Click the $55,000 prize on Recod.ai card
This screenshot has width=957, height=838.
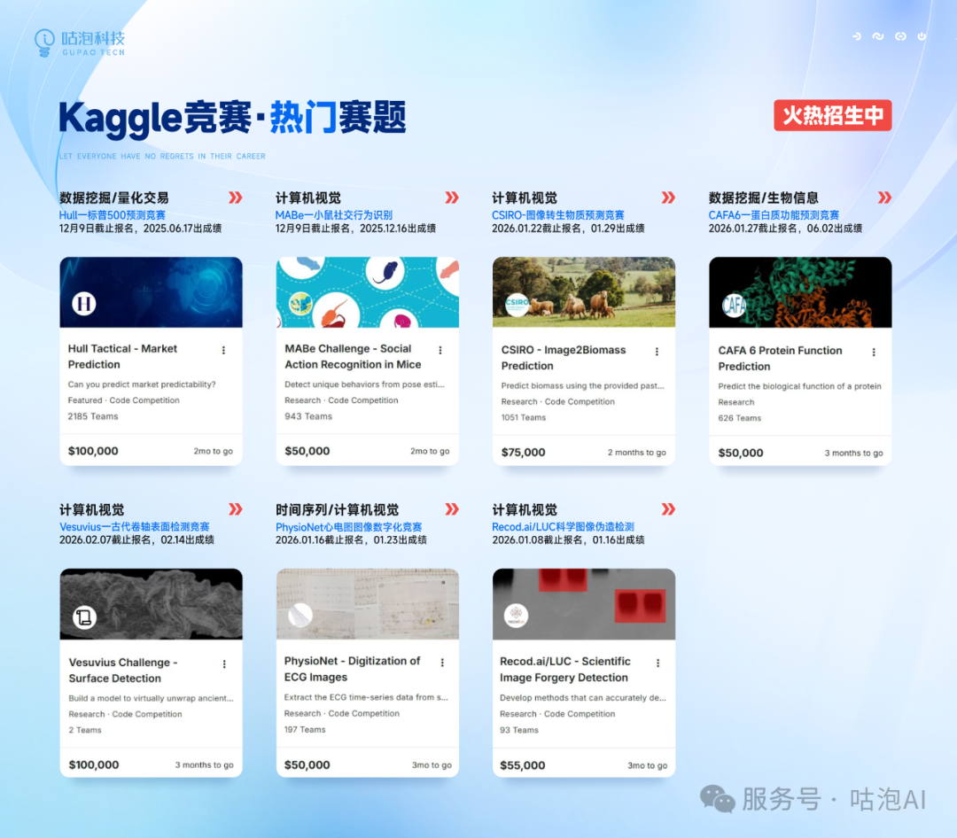click(x=523, y=765)
